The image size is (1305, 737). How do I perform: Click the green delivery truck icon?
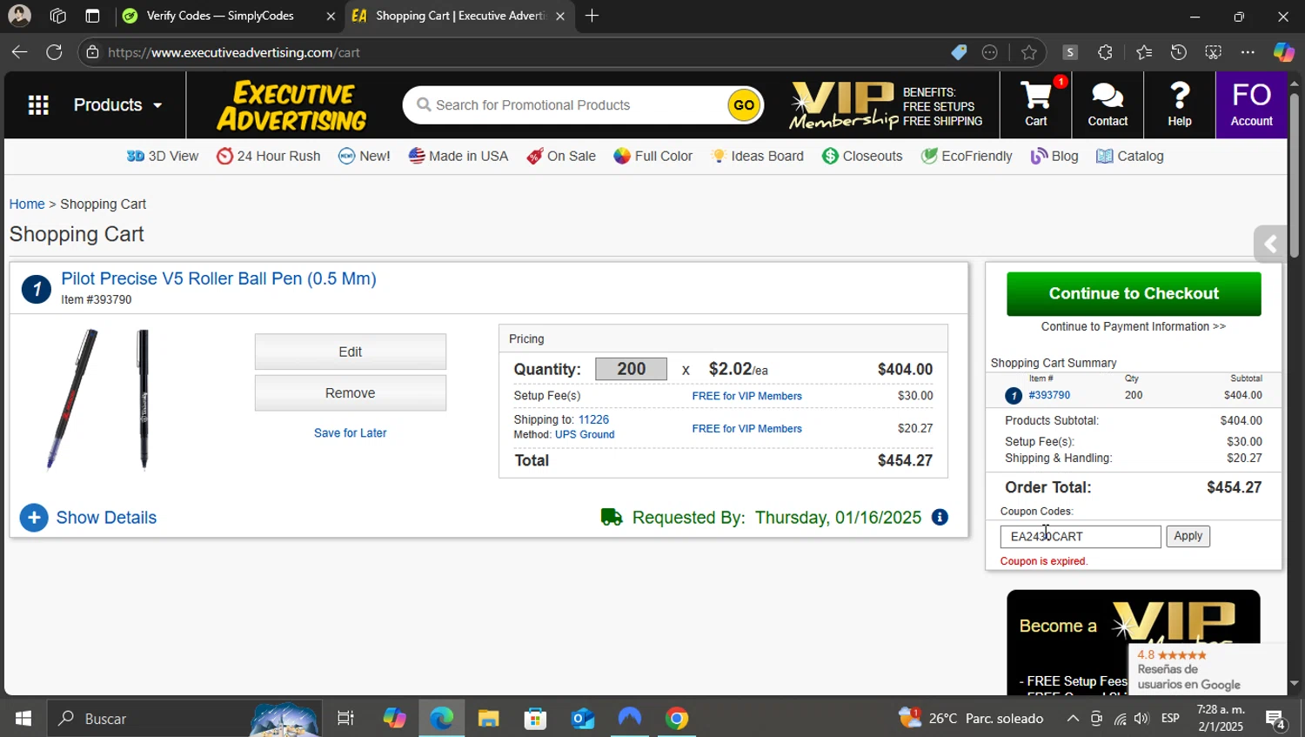612,518
